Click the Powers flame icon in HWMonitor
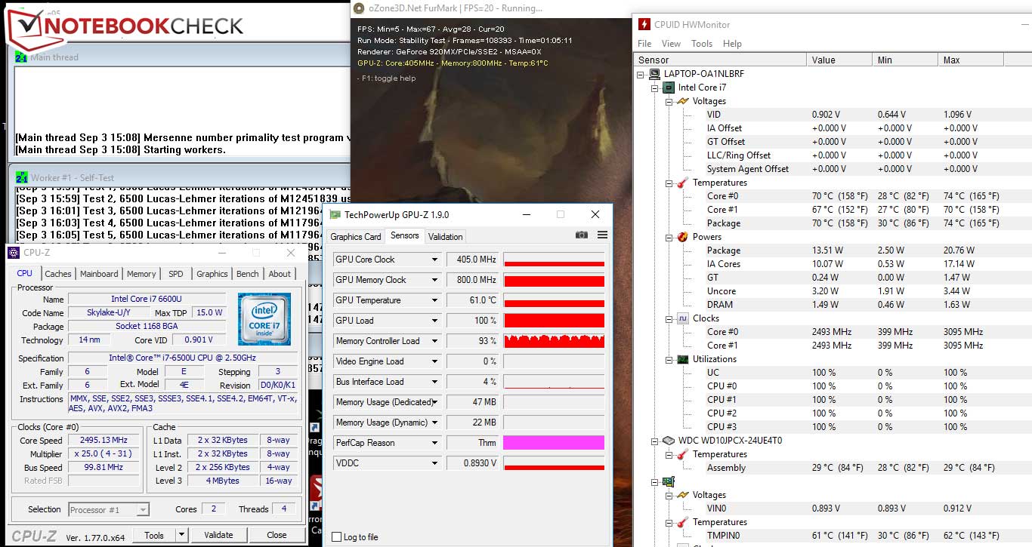 (682, 237)
